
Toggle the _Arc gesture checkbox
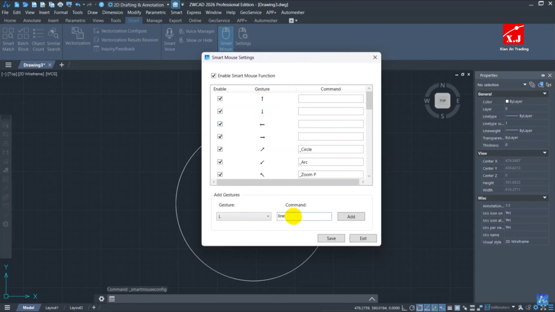point(220,162)
